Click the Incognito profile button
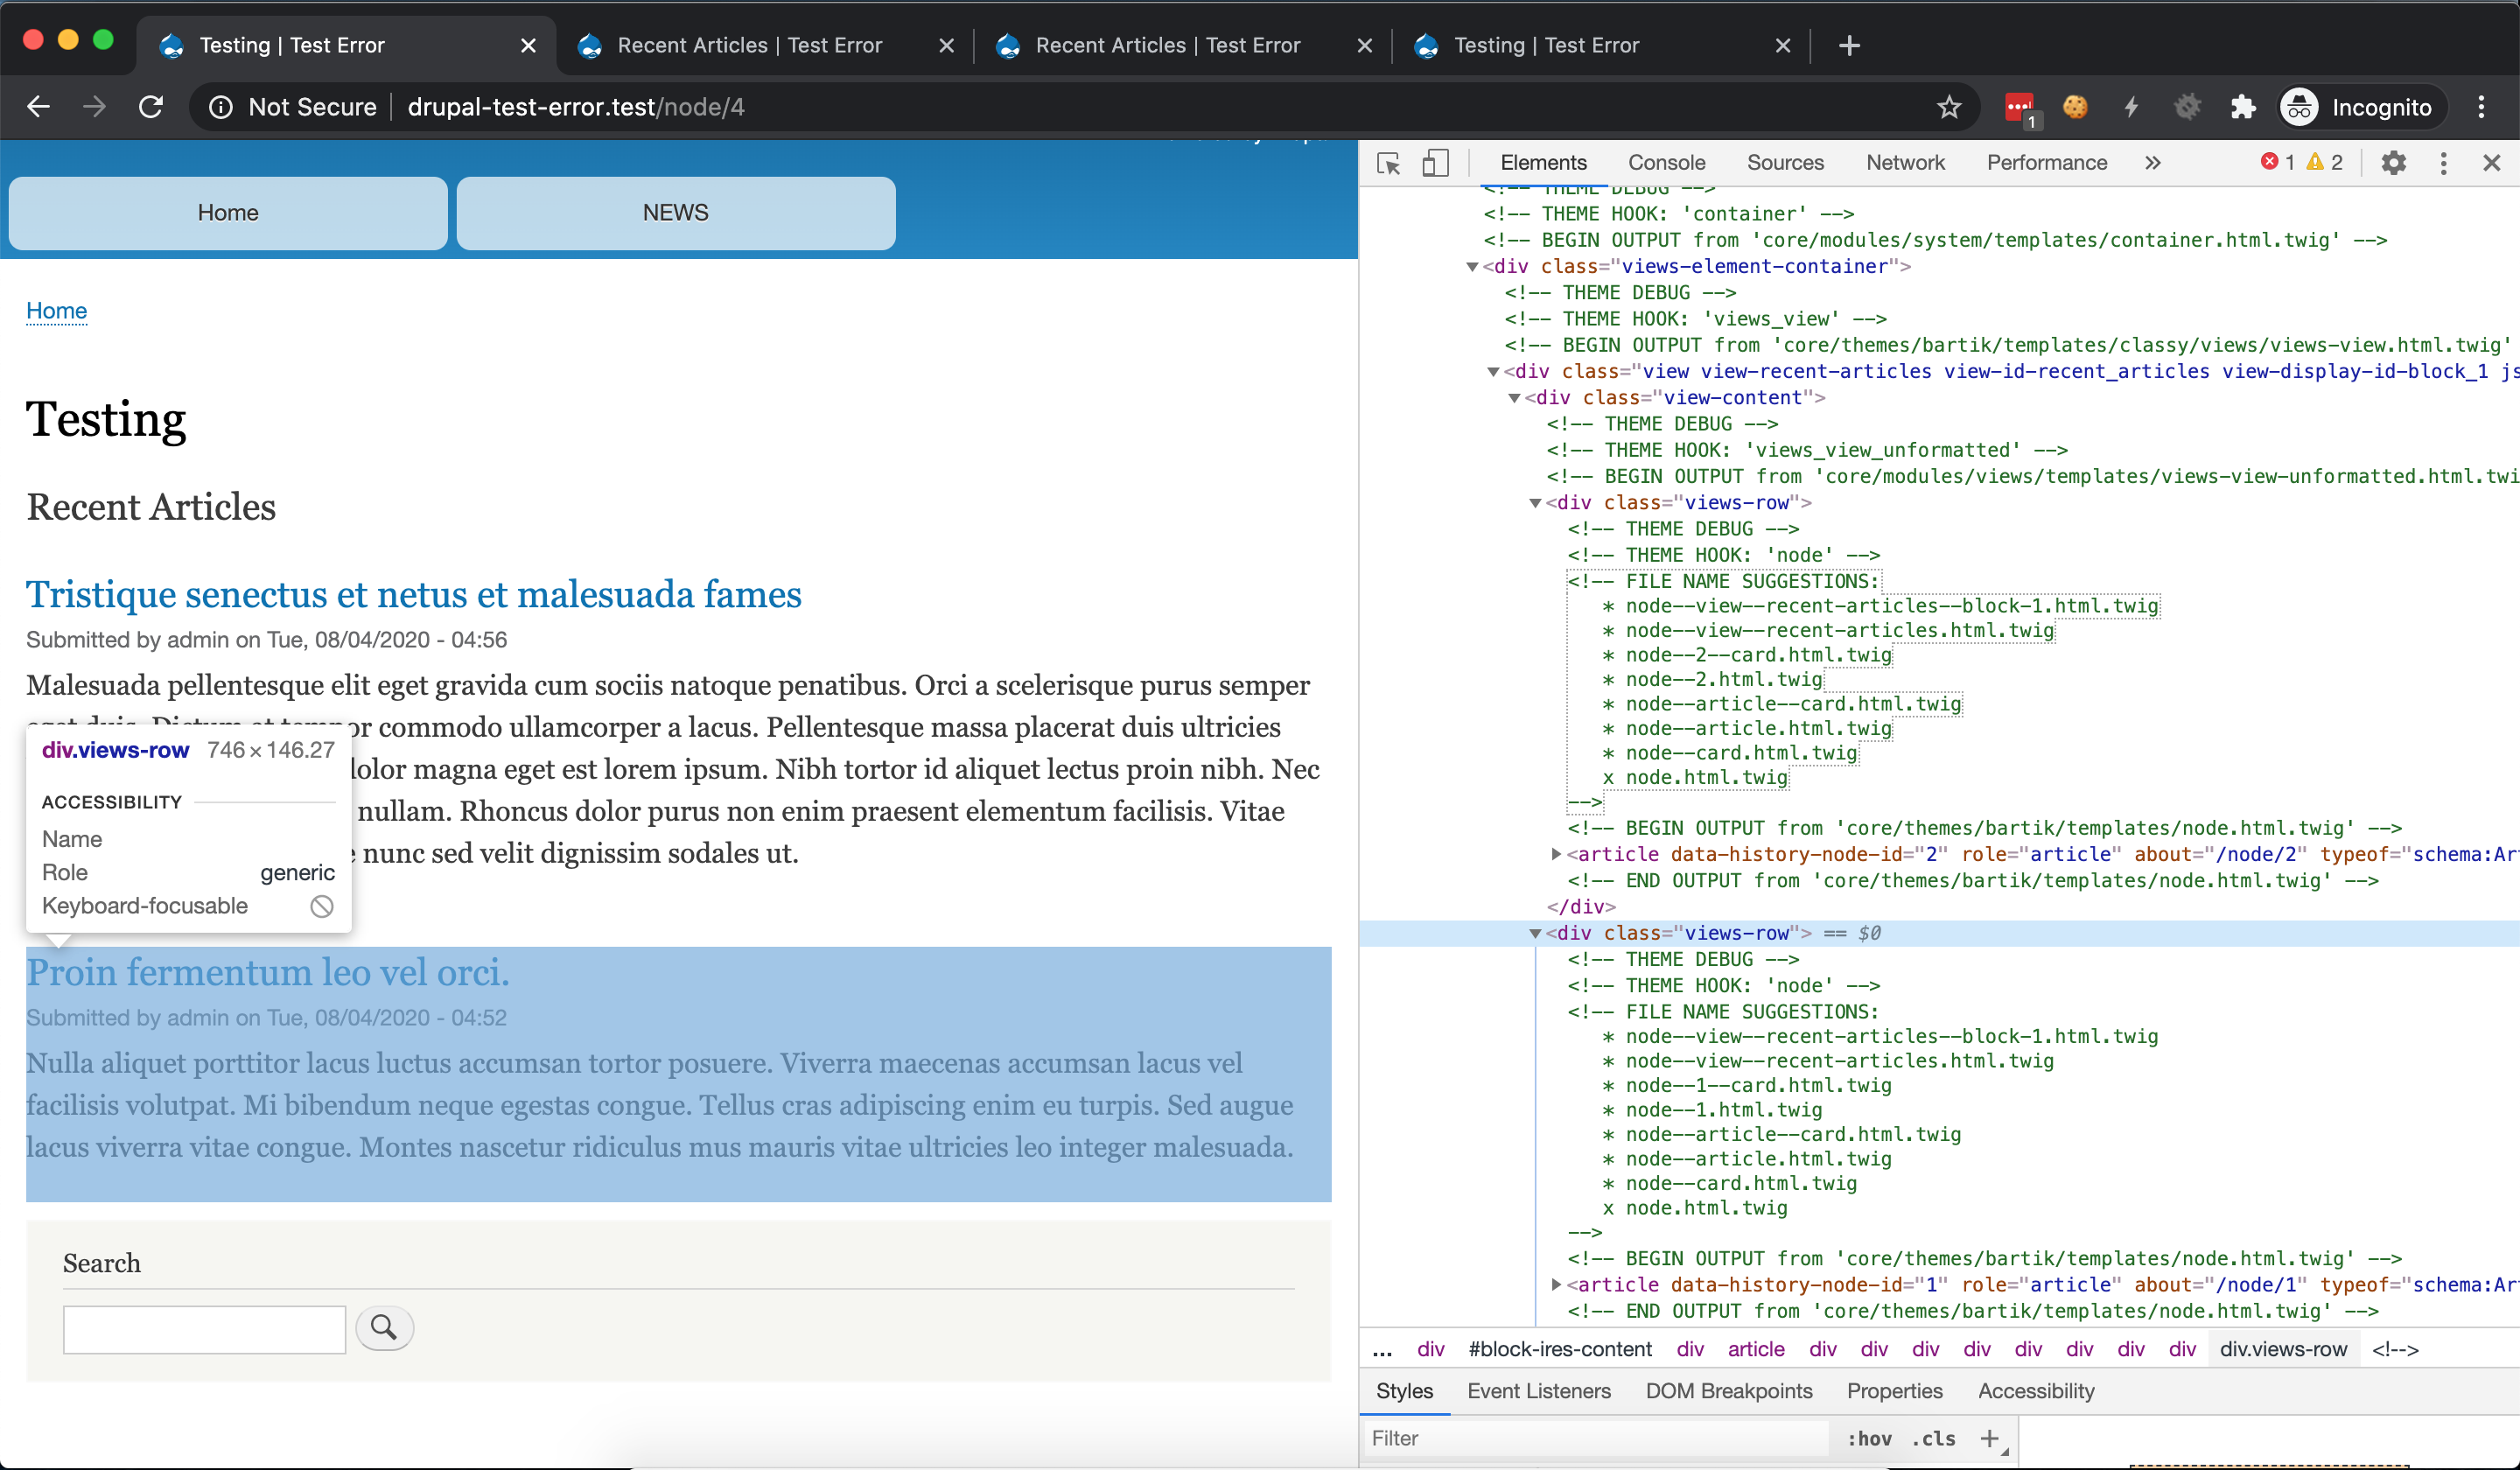This screenshot has height=1470, width=2520. 2363,107
